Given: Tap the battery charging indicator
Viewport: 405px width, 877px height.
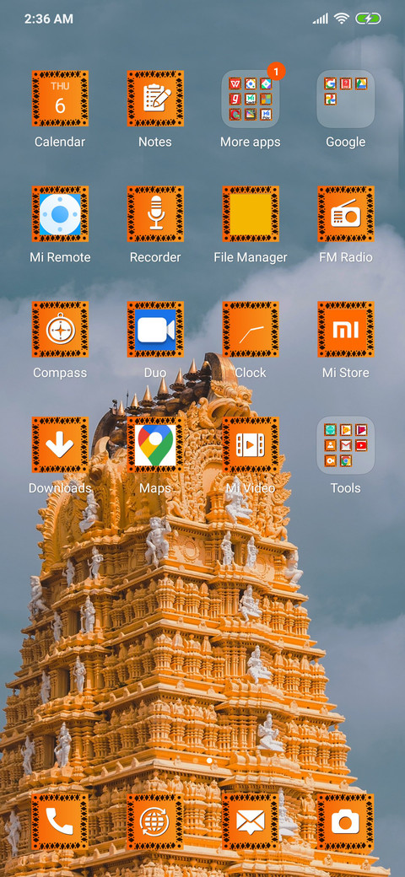Looking at the screenshot, I should click(368, 19).
